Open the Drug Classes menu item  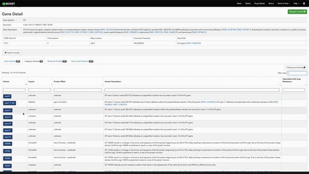[x=259, y=3]
